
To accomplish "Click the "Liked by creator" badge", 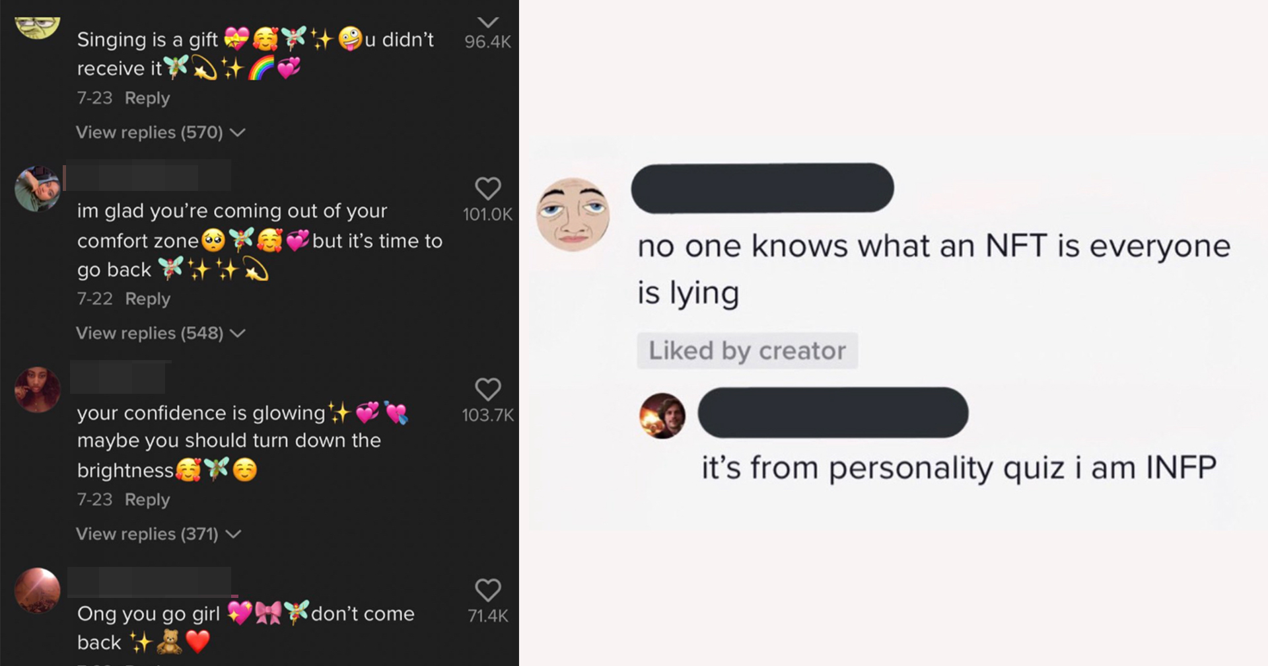I will coord(747,351).
